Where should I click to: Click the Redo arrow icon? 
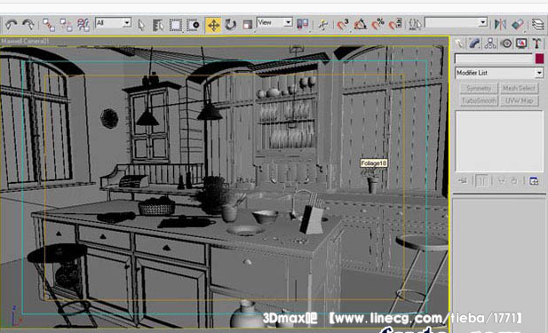point(28,25)
